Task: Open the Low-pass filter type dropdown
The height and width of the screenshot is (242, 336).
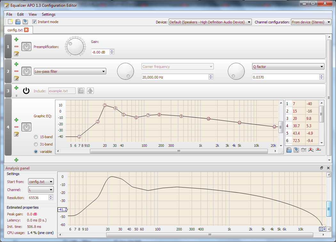Action: (70, 71)
